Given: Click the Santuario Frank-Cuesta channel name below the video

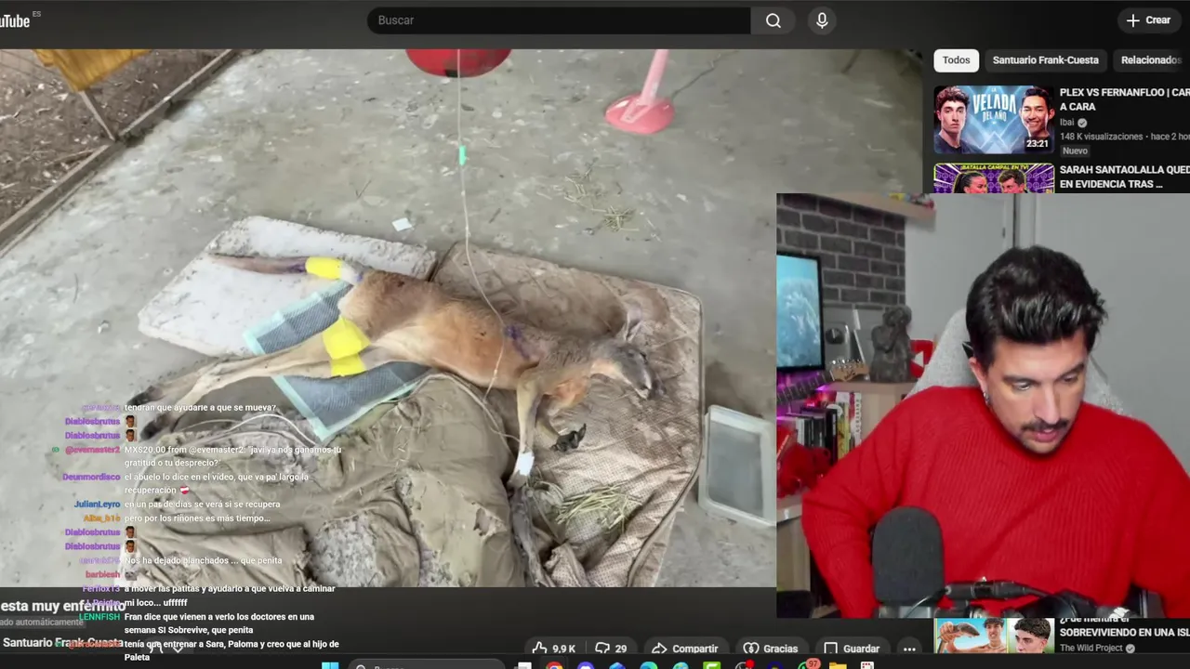Looking at the screenshot, I should [62, 643].
